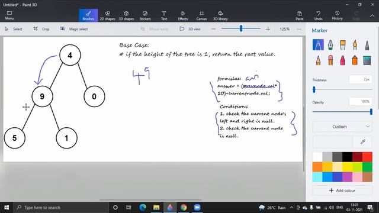Choose the brown colour swatch
Screen dimensions: 379x213
(367, 177)
